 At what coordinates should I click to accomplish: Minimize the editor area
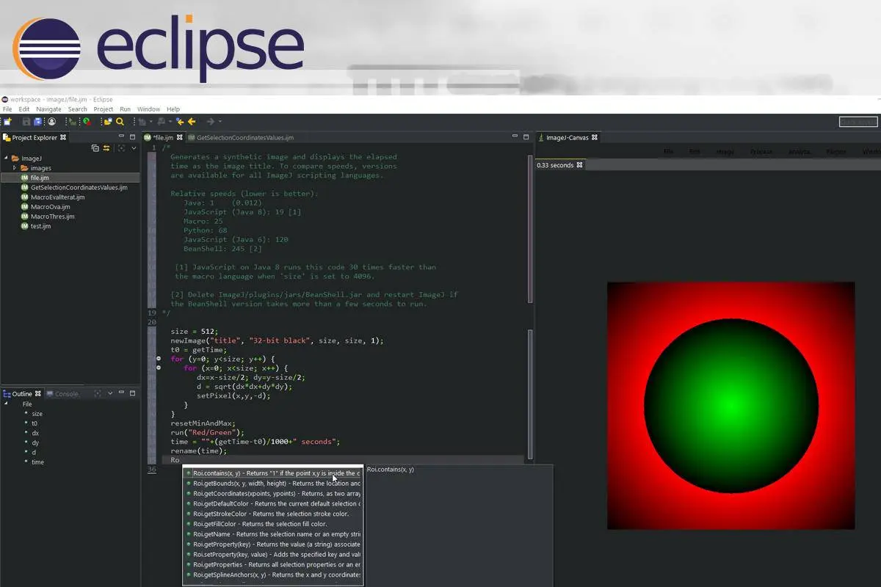tap(515, 136)
